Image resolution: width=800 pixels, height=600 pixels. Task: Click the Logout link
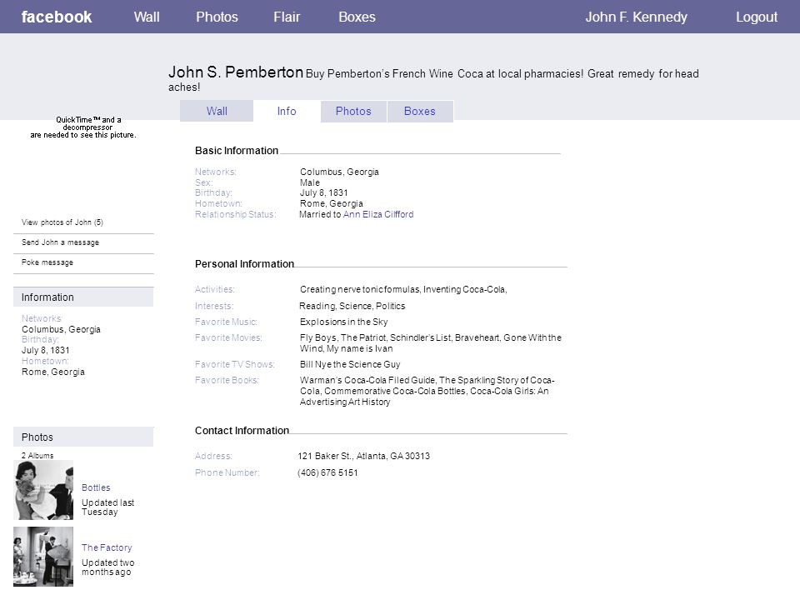[x=757, y=17]
